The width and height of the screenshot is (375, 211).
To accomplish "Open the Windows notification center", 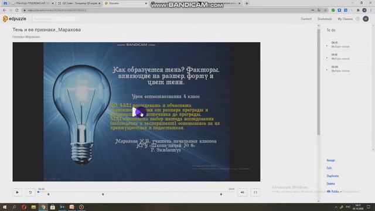I will point(369,207).
